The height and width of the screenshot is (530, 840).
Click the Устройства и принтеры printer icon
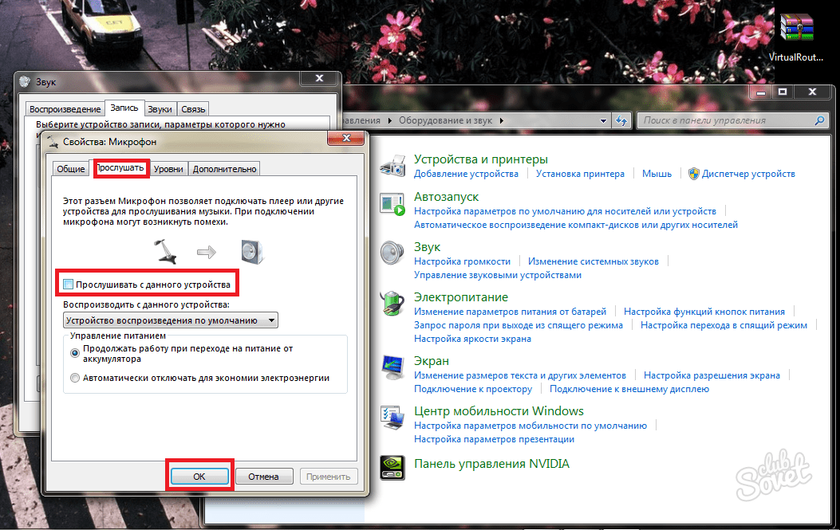[x=393, y=166]
